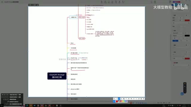Open the ai.360.com link
This screenshot has height=107, width=191.
coord(96,10)
